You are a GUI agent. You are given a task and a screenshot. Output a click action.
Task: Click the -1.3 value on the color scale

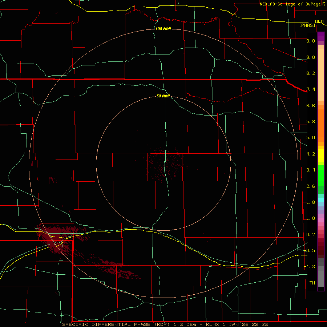coord(309,267)
